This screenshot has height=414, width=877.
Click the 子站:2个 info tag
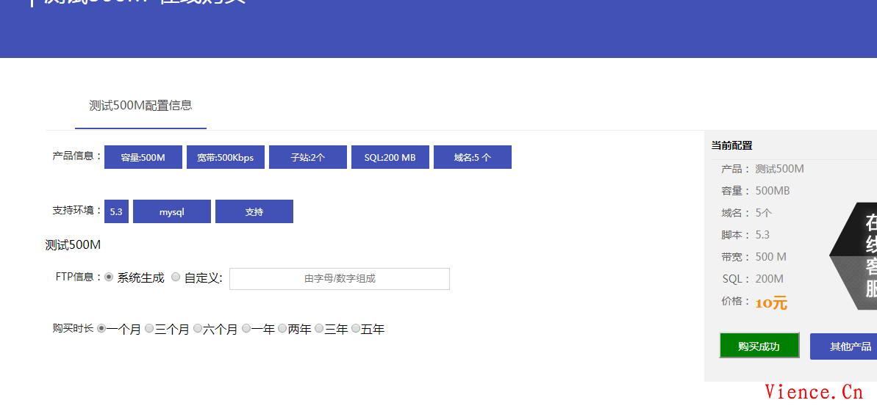307,157
